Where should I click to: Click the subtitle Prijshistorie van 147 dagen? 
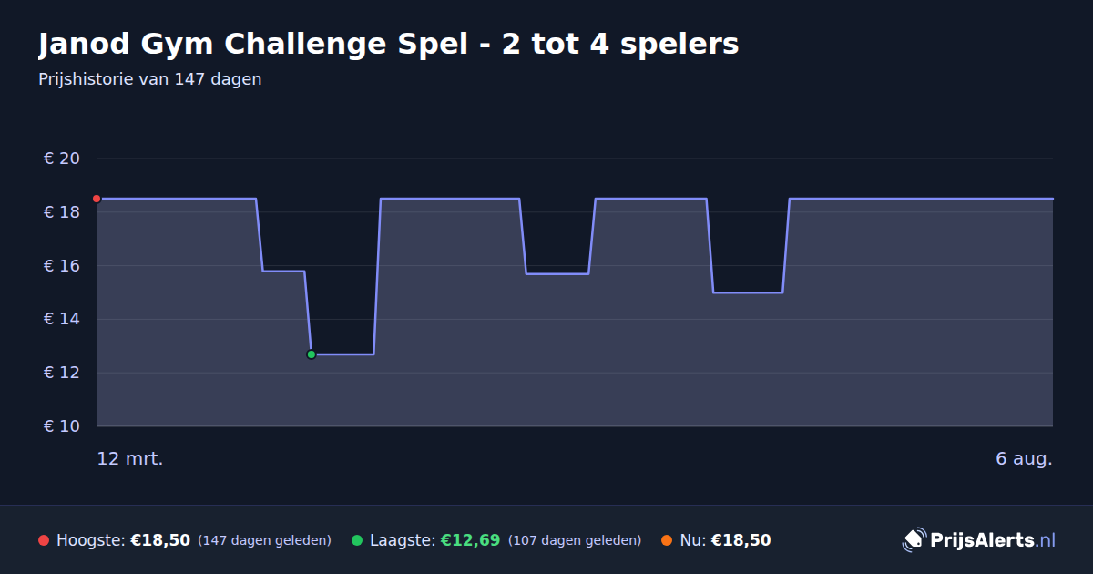click(x=150, y=79)
